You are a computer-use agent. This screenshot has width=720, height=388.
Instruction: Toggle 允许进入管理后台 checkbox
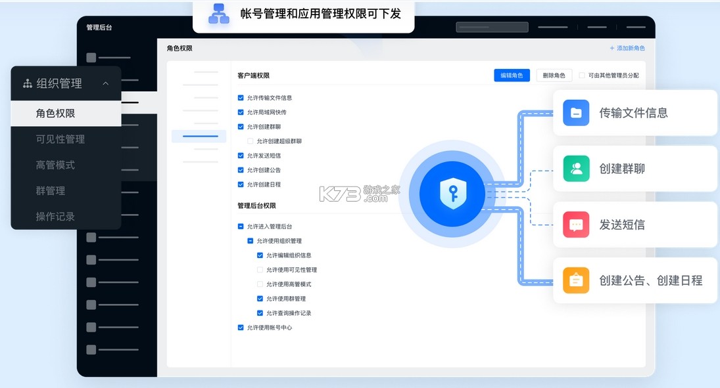click(241, 226)
